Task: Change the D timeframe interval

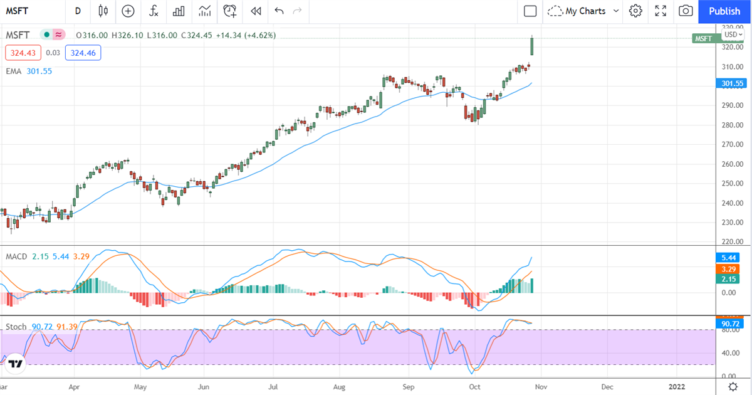Action: click(78, 11)
